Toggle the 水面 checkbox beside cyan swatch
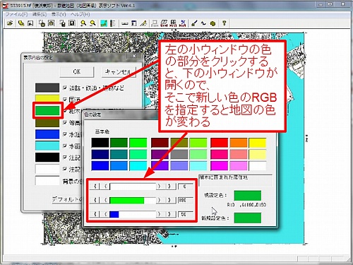Image resolution: width=353 pixels, height=265 pixels. pyautogui.click(x=65, y=146)
